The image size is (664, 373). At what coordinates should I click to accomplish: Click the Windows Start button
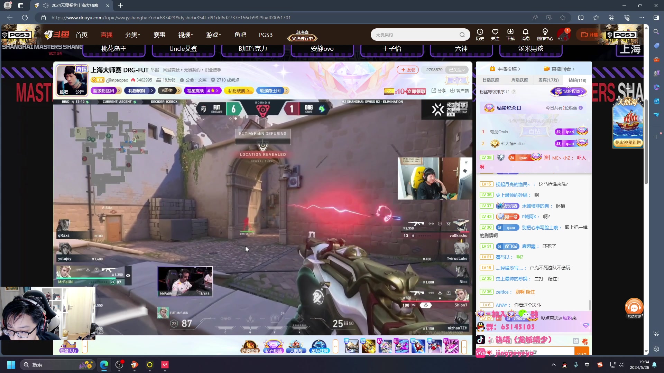pyautogui.click(x=11, y=365)
